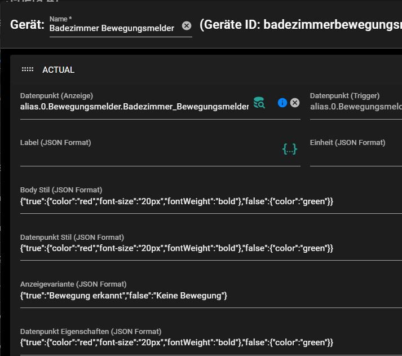Viewport: 402px width, 356px height.
Task: Click the Name input with Badezimmer Bewegungsmelder
Action: 112,28
